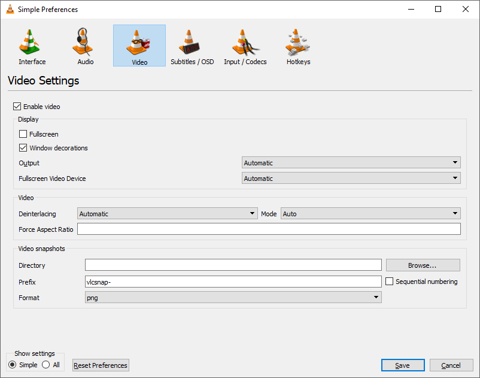480x378 pixels.
Task: Click the Force Aspect Ratio text field
Action: point(269,229)
